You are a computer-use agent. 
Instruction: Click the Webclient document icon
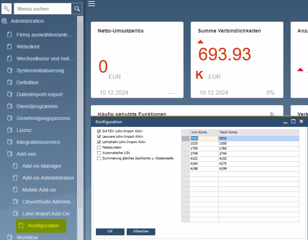tap(10, 47)
